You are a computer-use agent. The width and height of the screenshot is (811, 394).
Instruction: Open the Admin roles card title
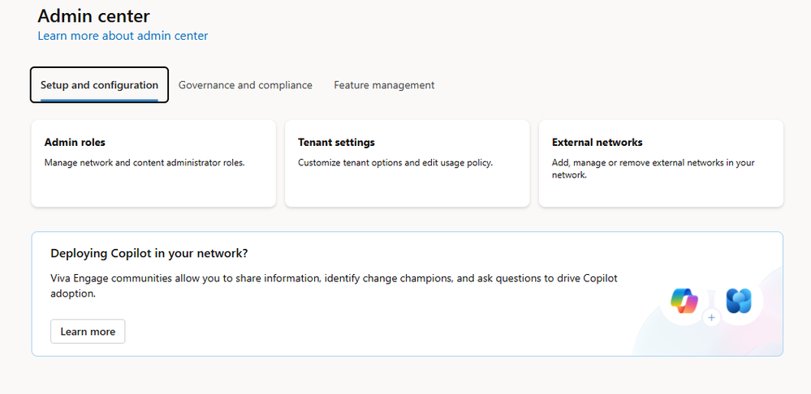pyautogui.click(x=75, y=143)
